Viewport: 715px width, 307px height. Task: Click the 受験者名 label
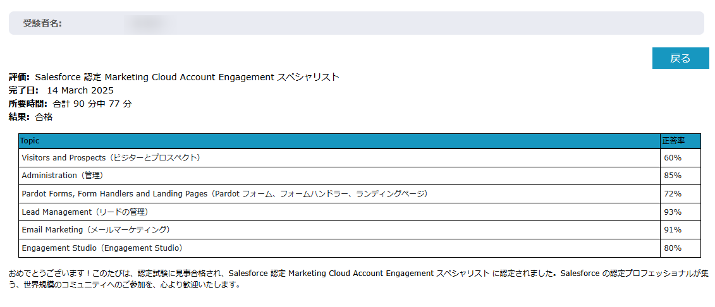(x=42, y=23)
